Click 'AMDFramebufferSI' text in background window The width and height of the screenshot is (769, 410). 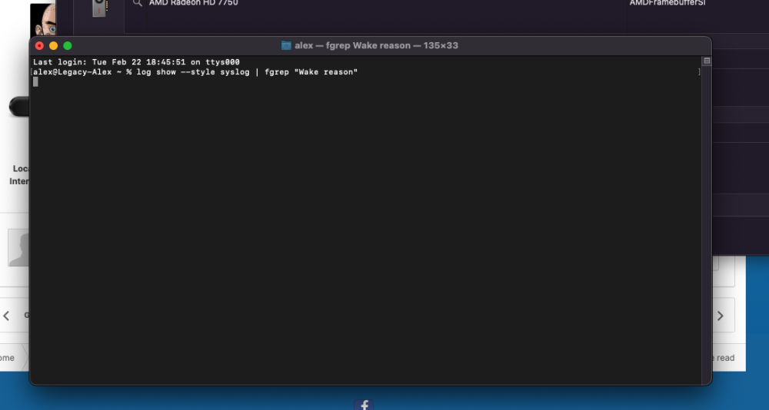tap(667, 3)
